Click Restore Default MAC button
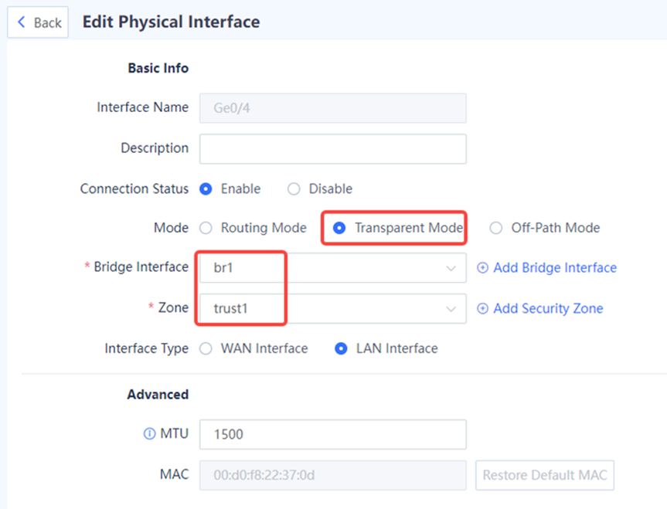Image resolution: width=667 pixels, height=509 pixels. pos(545,475)
